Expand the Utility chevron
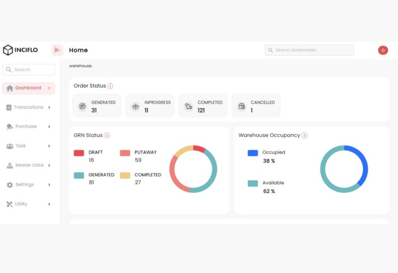Image resolution: width=398 pixels, height=273 pixels. click(x=49, y=204)
